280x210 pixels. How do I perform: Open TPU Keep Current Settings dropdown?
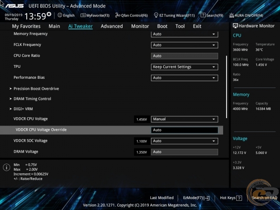[x=184, y=67]
